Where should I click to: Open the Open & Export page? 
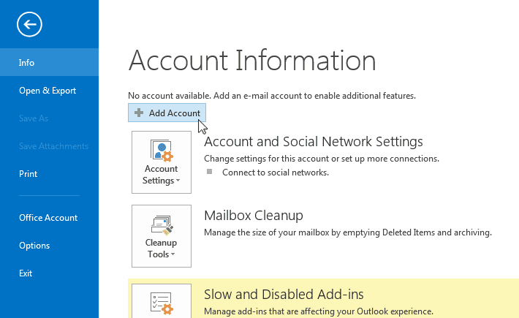[x=49, y=91]
